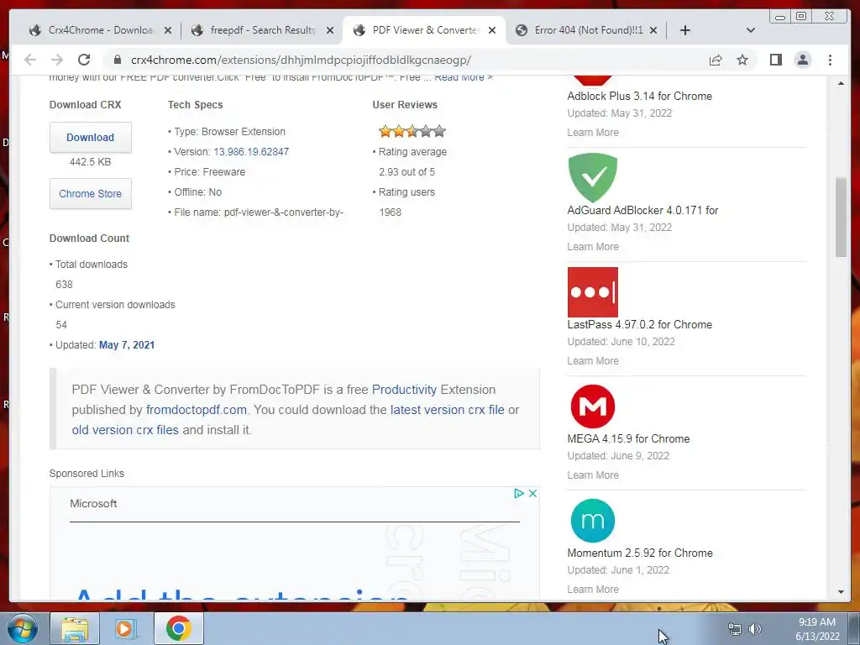Click the Microsoft ad title

click(93, 504)
